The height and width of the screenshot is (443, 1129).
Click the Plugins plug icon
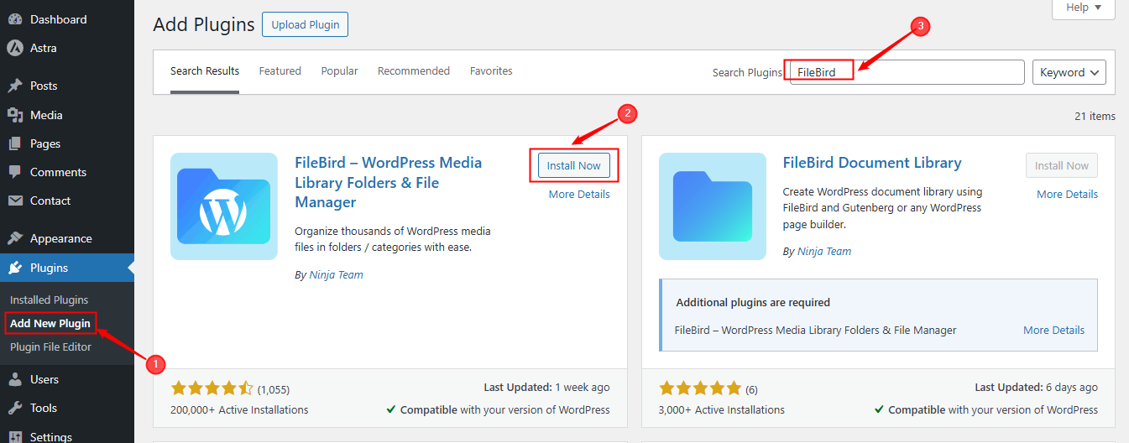click(x=15, y=268)
